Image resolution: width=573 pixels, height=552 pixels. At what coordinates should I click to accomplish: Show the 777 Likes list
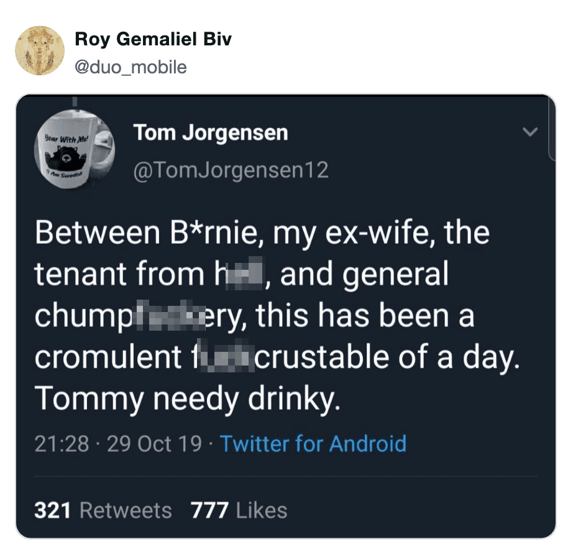[x=239, y=510]
